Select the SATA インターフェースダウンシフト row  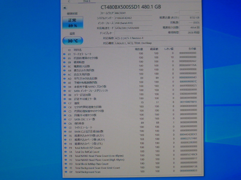click(x=131, y=90)
